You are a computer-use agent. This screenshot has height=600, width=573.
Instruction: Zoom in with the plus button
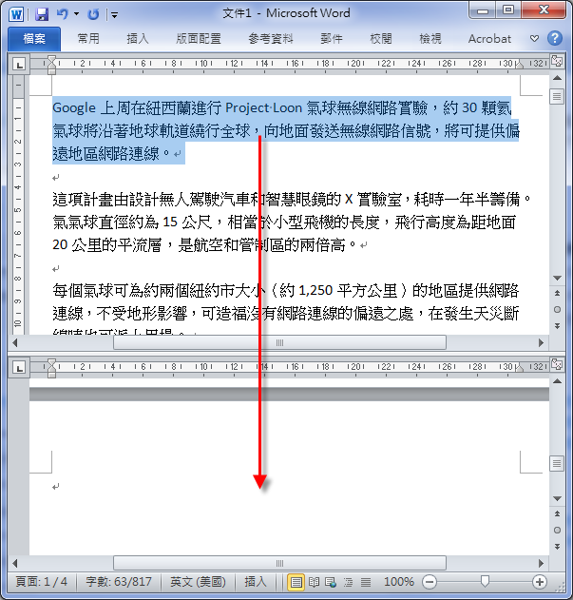point(540,582)
